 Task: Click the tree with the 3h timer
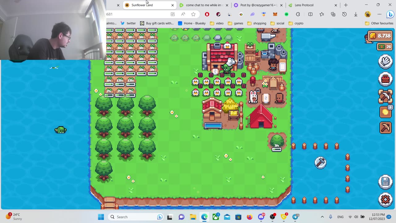(x=277, y=142)
